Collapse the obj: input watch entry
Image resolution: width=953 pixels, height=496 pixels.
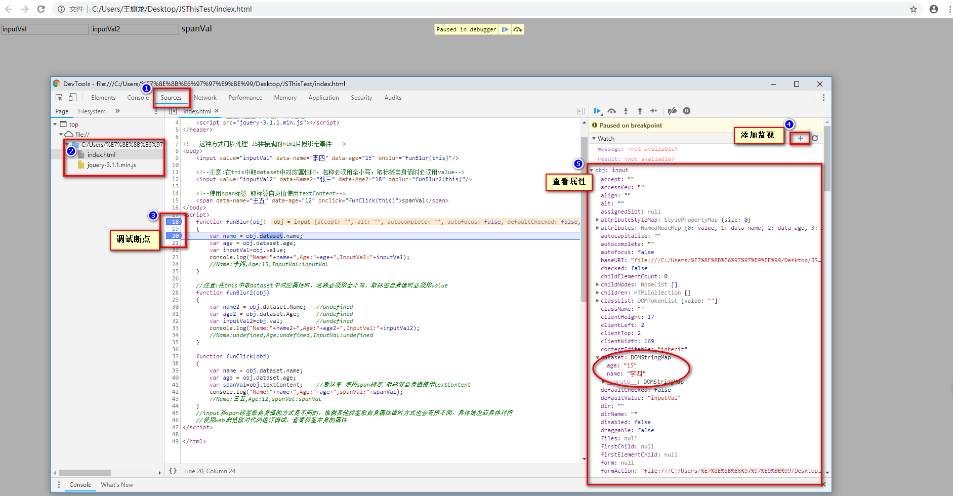point(592,170)
